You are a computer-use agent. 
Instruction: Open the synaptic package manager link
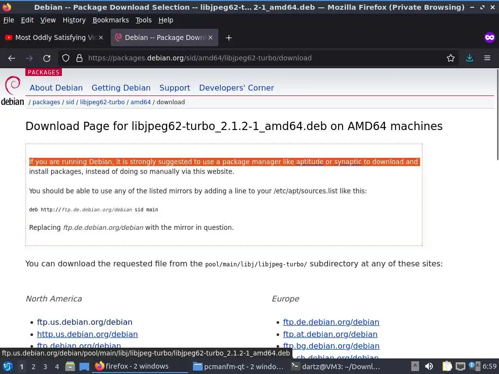coord(347,162)
